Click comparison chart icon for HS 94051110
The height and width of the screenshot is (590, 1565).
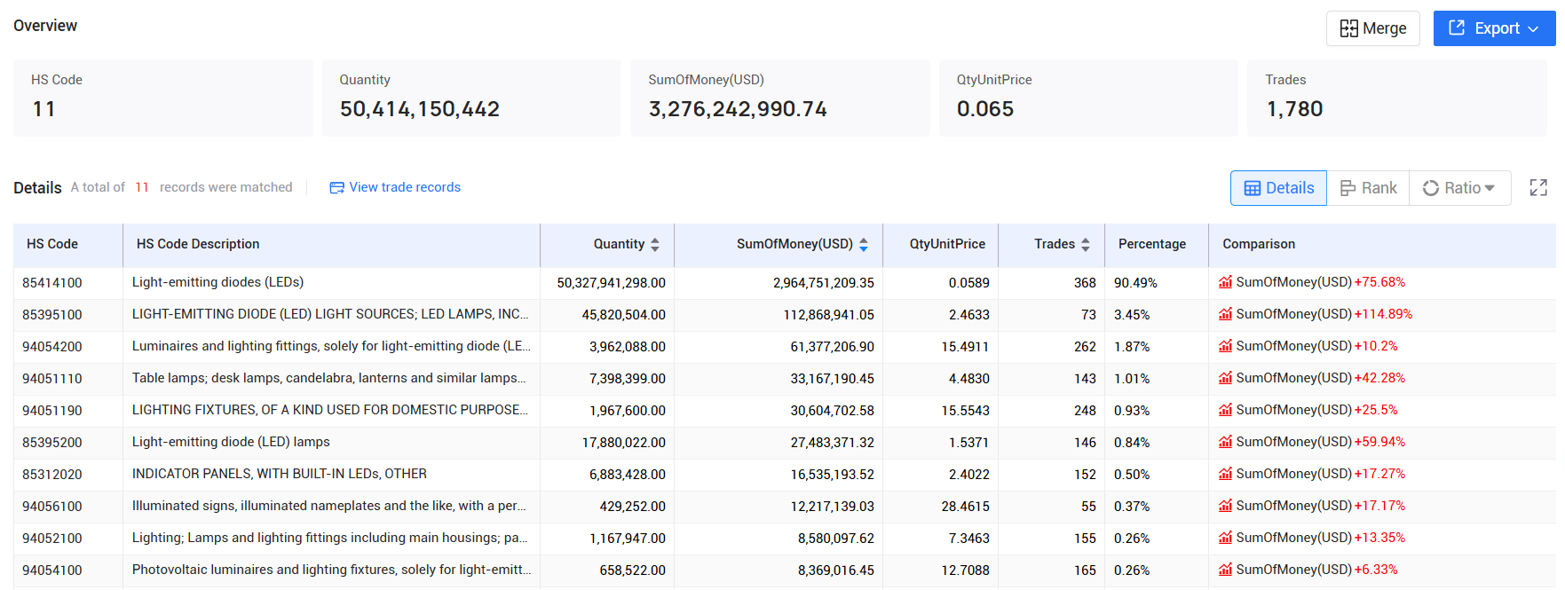(1225, 378)
